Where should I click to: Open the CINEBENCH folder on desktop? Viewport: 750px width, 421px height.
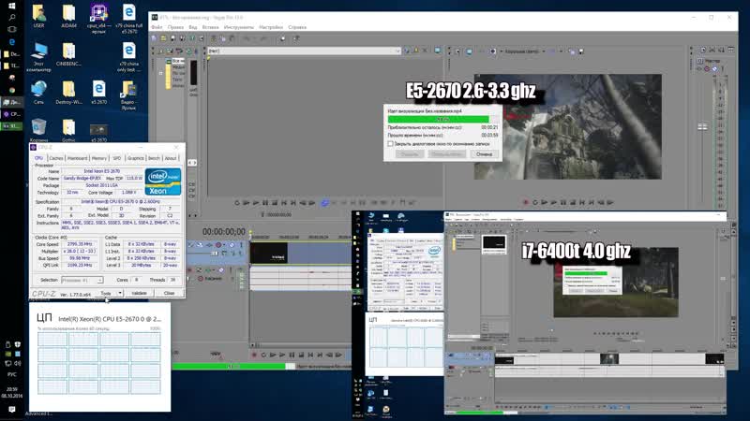(68, 54)
